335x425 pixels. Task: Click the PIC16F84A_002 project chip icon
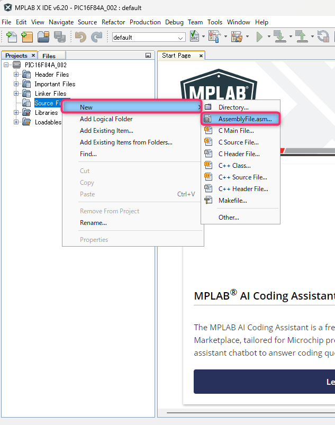point(17,65)
